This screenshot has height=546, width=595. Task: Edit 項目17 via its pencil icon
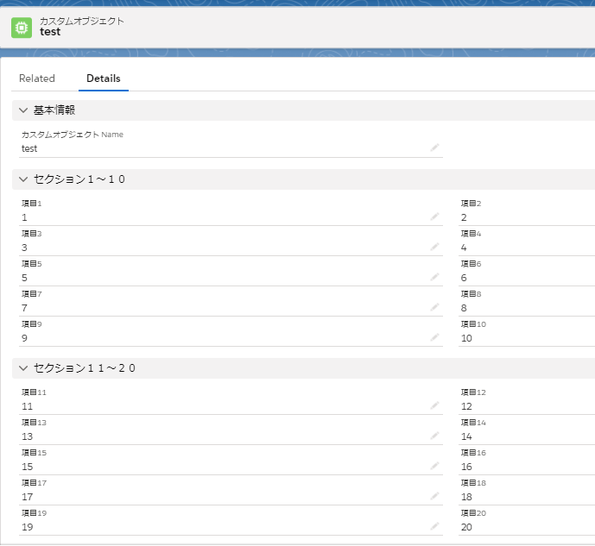[x=435, y=496]
